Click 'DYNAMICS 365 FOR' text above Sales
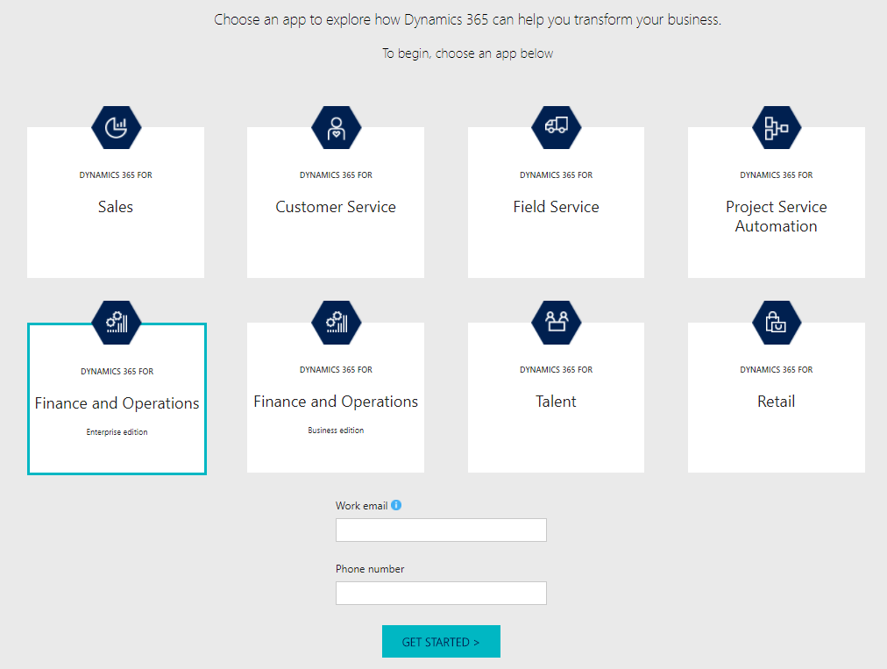887x669 pixels. (116, 174)
